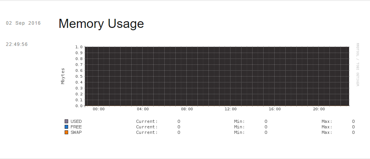Select the Memory Usage heading
The width and height of the screenshot is (370, 159).
click(x=101, y=24)
